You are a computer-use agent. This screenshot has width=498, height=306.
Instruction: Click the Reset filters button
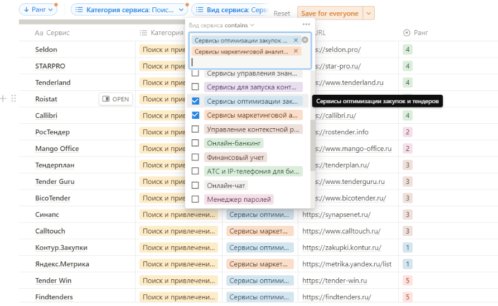282,13
